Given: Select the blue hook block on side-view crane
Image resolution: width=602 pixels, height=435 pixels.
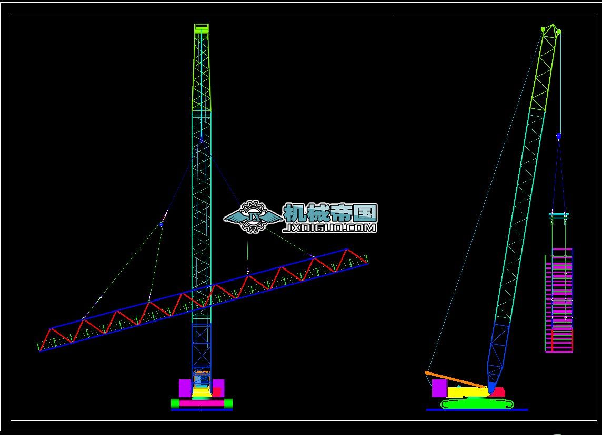Looking at the screenshot, I should (559, 136).
